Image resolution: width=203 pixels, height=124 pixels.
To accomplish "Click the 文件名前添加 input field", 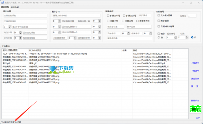I will point(25,15).
